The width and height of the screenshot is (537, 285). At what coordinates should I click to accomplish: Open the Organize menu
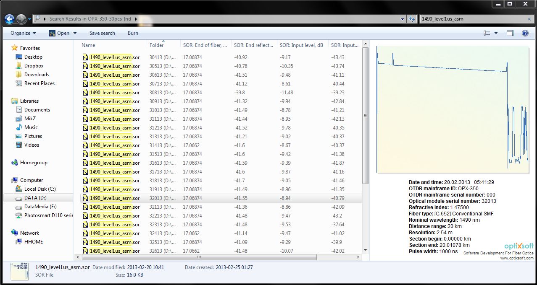click(x=23, y=33)
